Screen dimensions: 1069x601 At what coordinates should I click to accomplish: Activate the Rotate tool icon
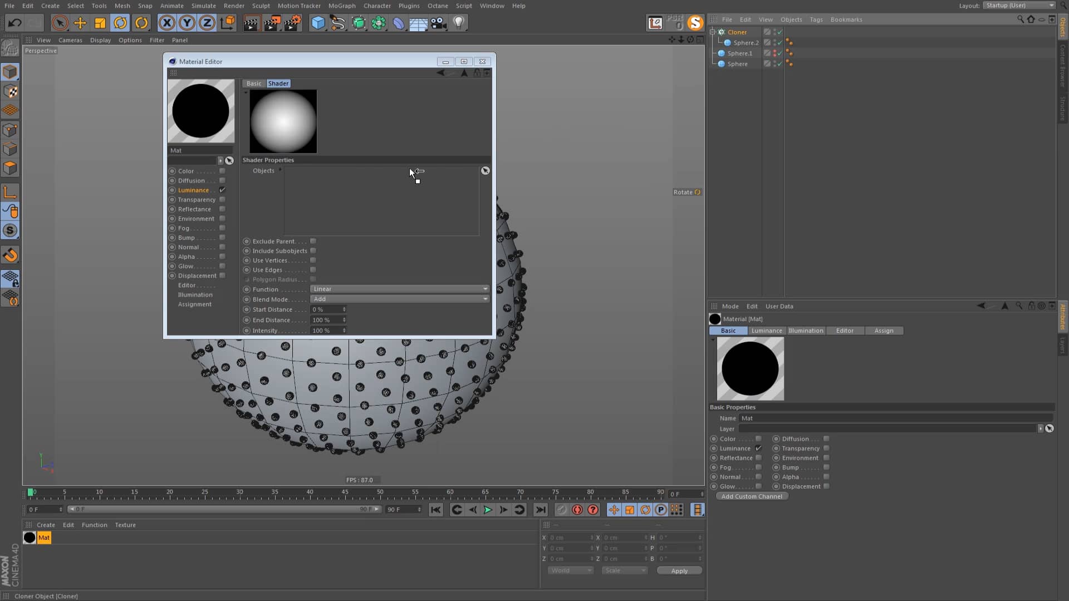[x=120, y=23]
